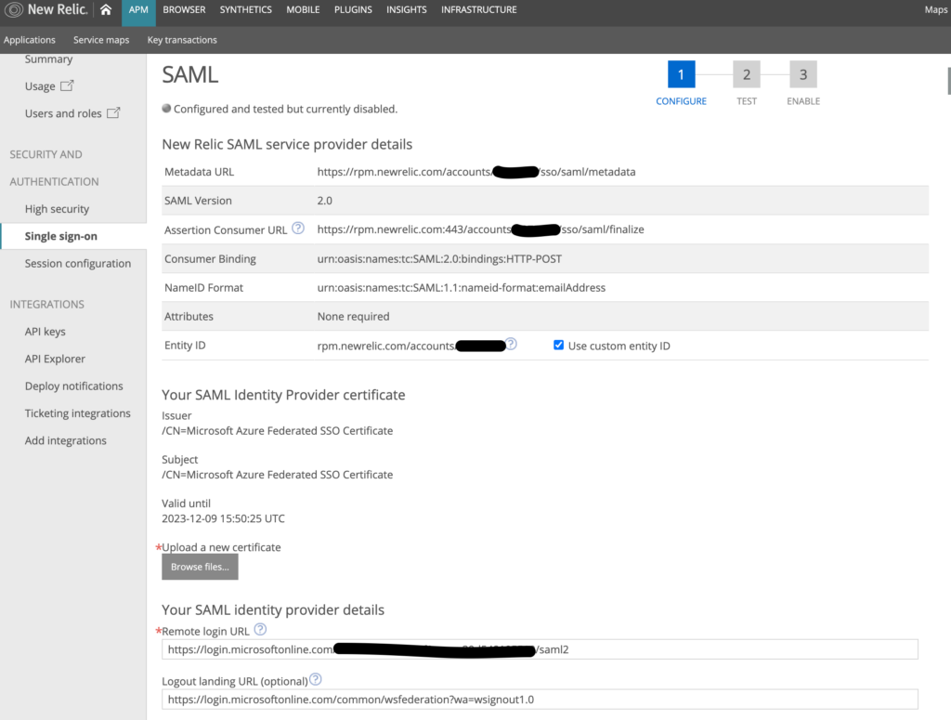This screenshot has height=720, width=951.
Task: Focus the Remote login URL field
Action: pyautogui.click(x=540, y=649)
